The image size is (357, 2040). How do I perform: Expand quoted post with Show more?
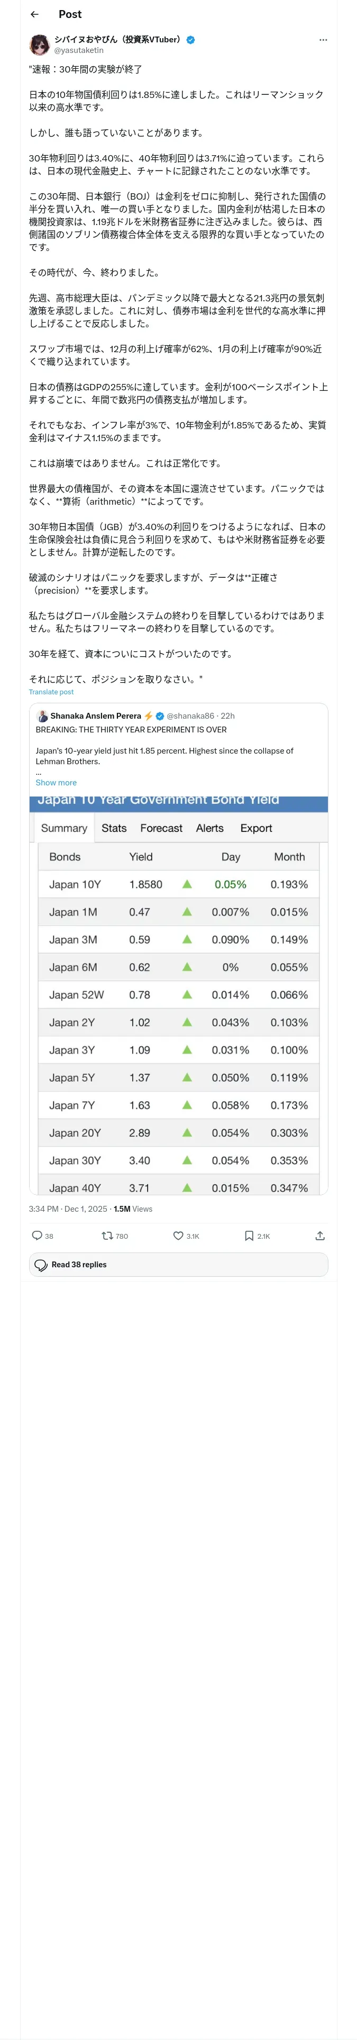(x=56, y=782)
